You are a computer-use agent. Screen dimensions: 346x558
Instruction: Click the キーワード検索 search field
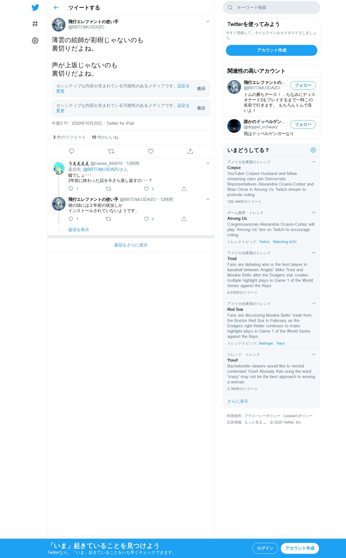[272, 8]
